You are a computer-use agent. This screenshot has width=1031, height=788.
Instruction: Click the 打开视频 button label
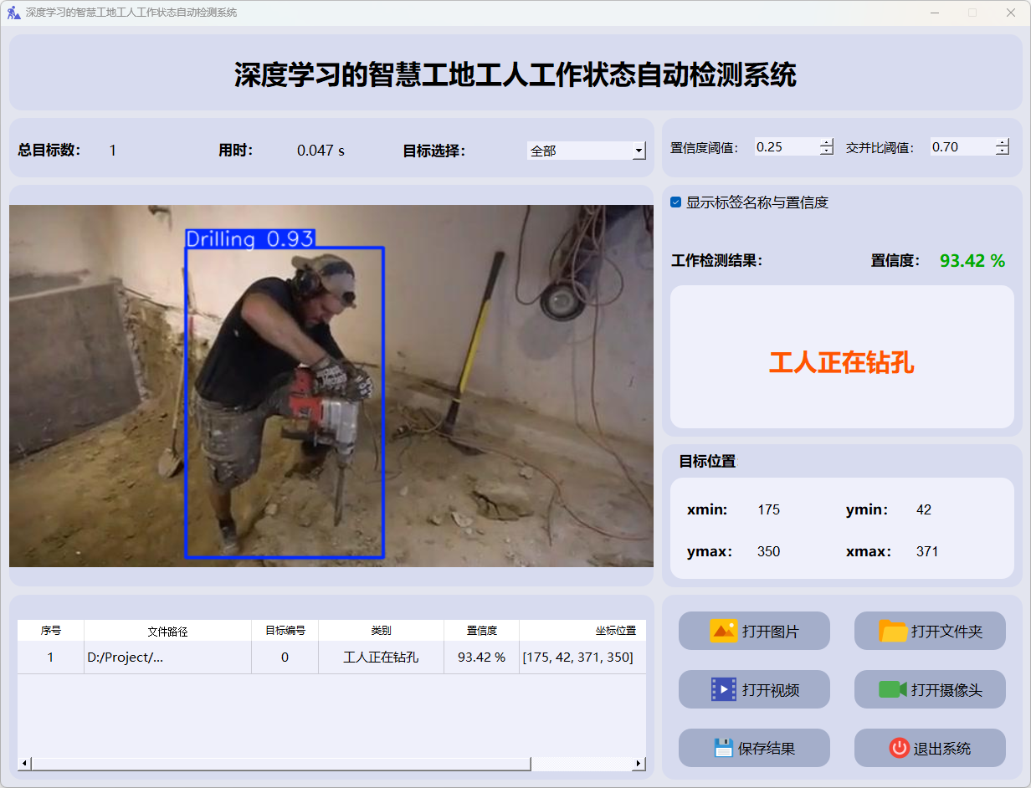[x=770, y=690]
